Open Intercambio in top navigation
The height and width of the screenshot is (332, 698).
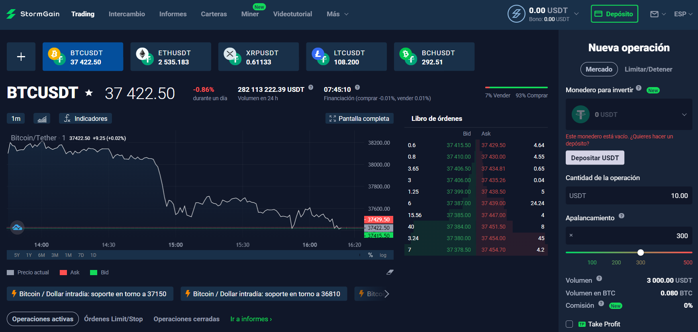[127, 14]
